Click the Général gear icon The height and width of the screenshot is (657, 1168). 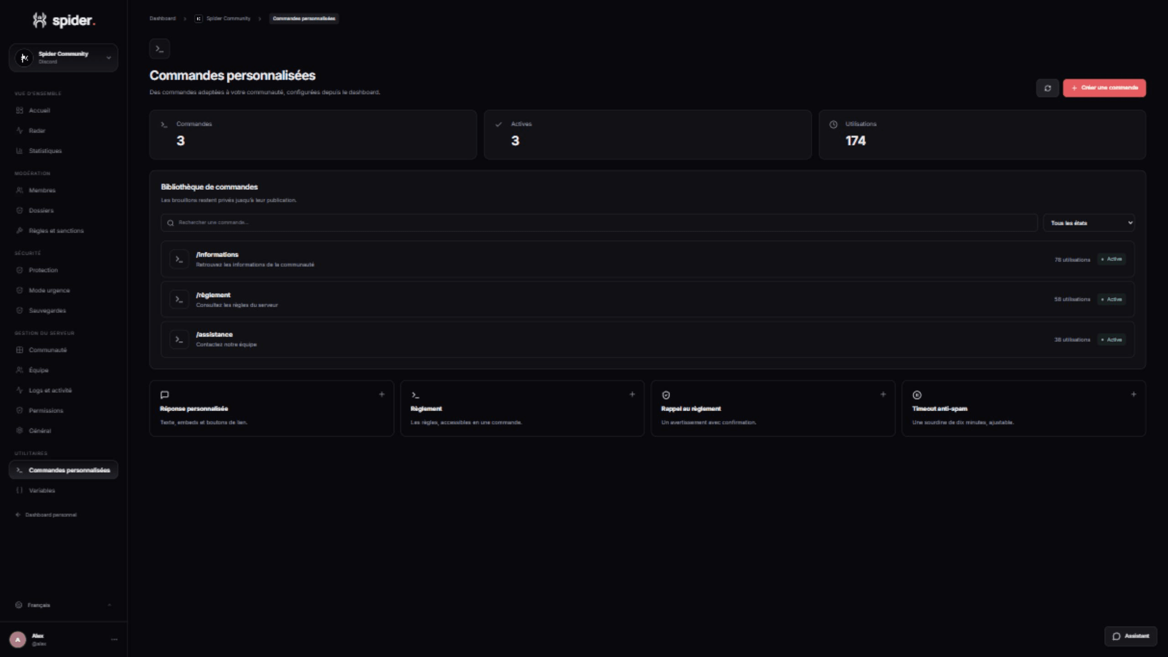[20, 430]
